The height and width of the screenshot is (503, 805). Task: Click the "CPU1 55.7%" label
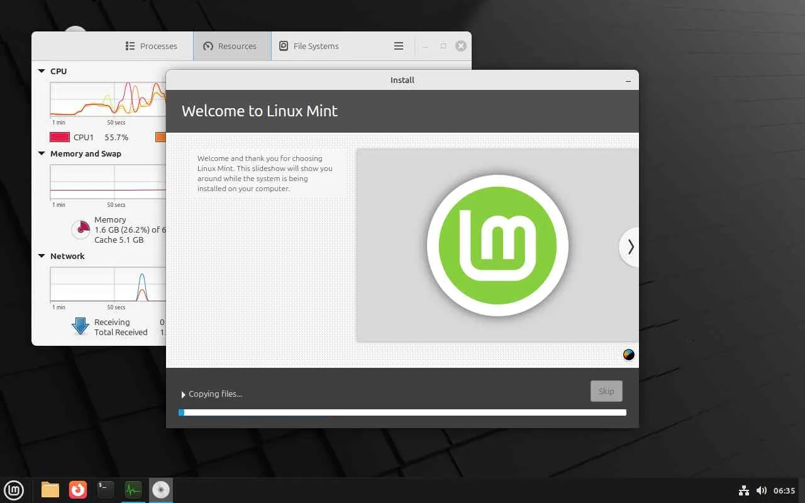tap(101, 137)
